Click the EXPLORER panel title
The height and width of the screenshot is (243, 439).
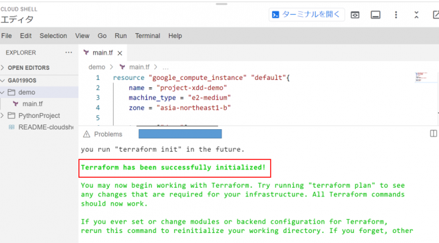pos(21,53)
